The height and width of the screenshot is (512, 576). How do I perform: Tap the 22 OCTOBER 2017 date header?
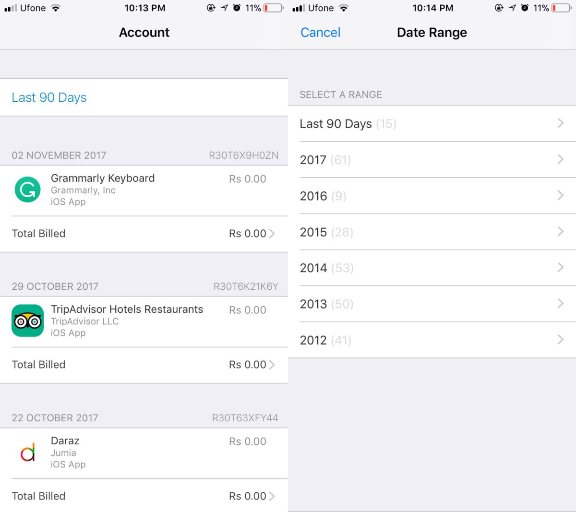[x=55, y=418]
